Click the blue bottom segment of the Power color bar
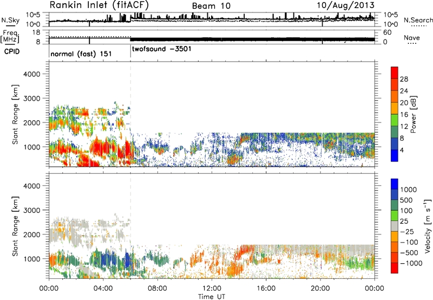This screenshot has height=300, width=433. (395, 155)
